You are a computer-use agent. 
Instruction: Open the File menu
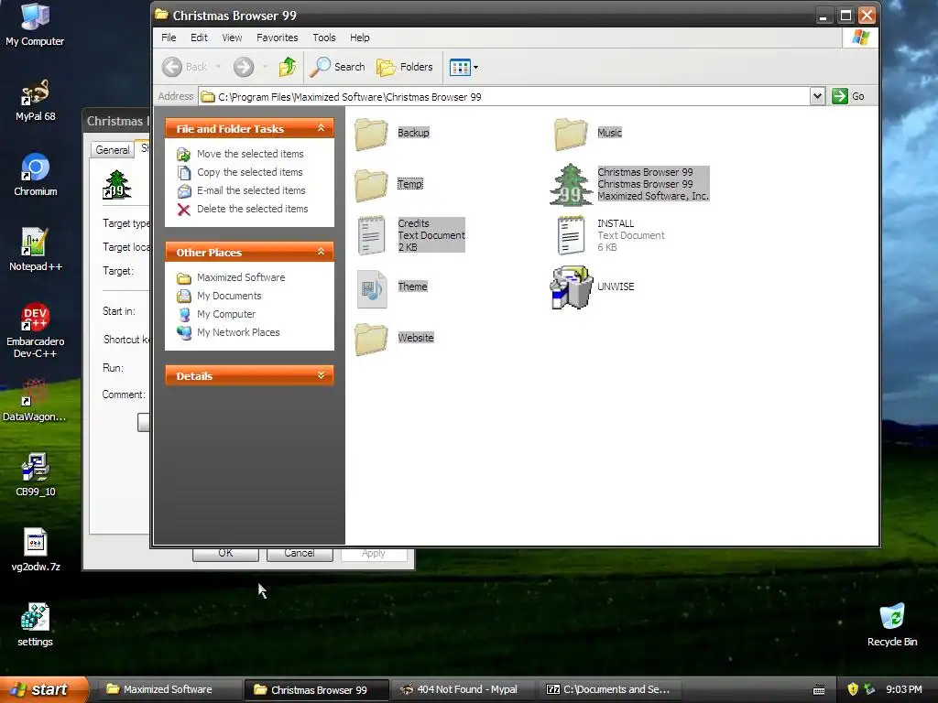[169, 38]
